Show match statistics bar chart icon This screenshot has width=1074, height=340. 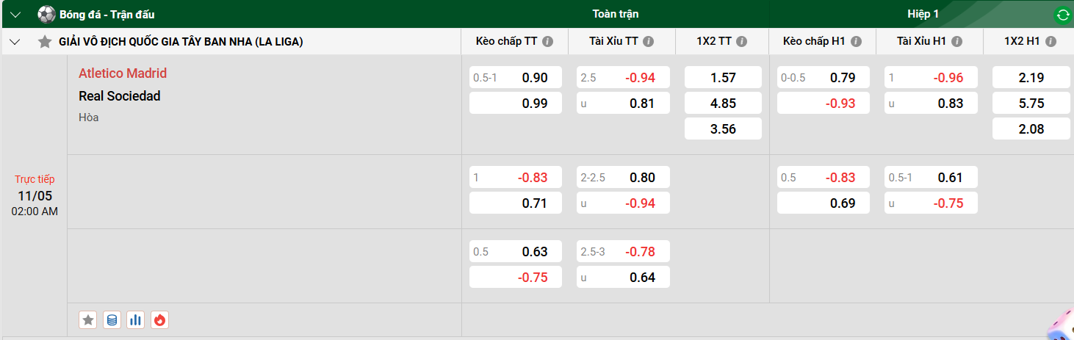click(x=135, y=319)
